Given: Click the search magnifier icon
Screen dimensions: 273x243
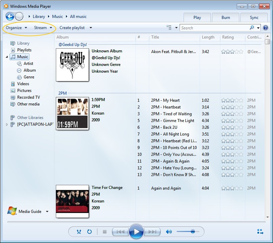Looking at the screenshot, I should click(x=252, y=27).
